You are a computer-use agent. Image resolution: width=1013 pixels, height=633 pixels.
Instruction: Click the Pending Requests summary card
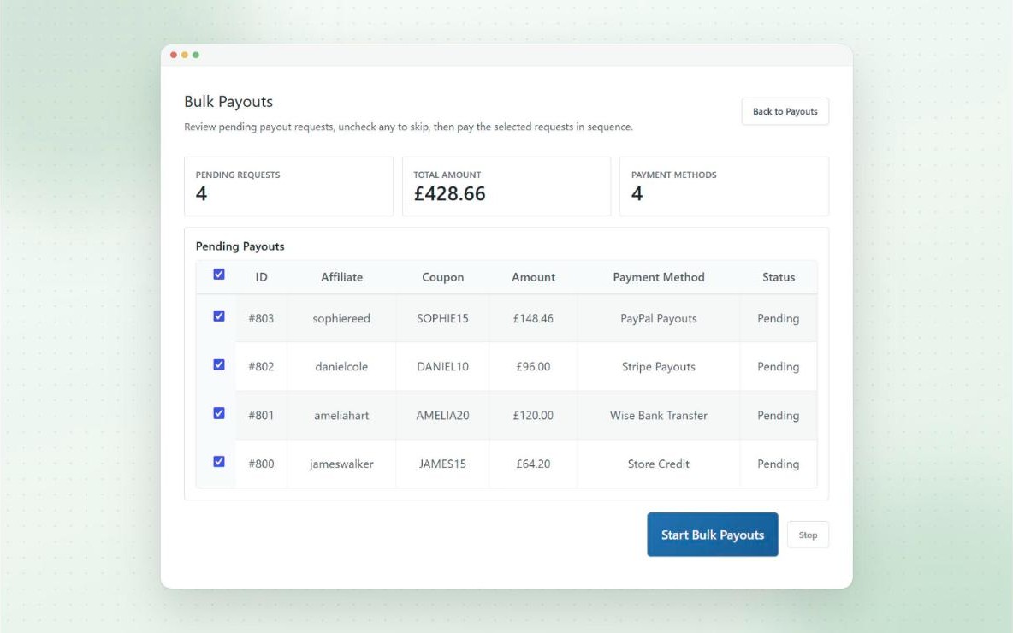point(289,186)
